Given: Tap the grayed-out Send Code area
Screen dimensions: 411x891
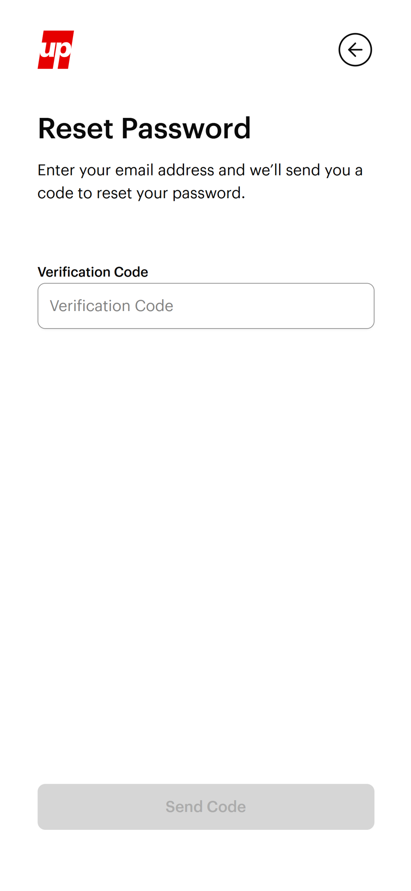Looking at the screenshot, I should point(205,807).
